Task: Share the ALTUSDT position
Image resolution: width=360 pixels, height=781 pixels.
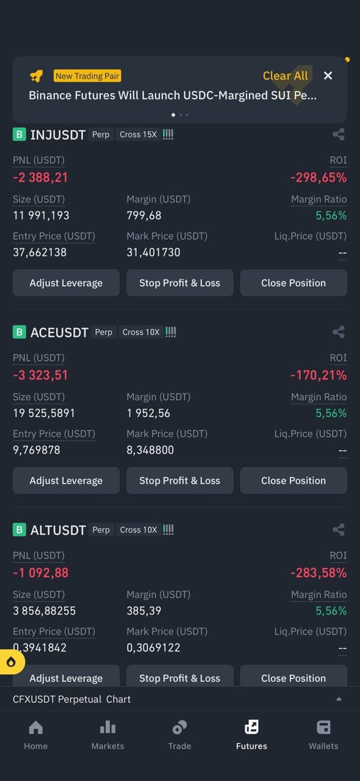Action: [x=339, y=530]
